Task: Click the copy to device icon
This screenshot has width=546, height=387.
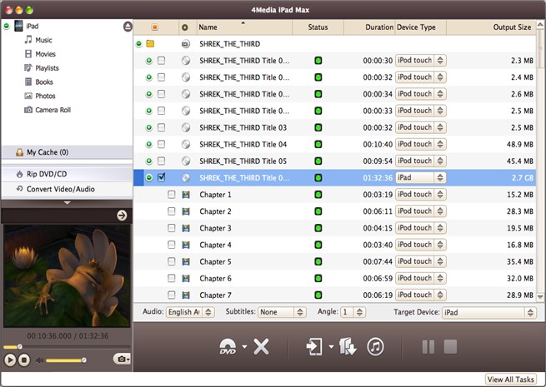Action: click(313, 347)
